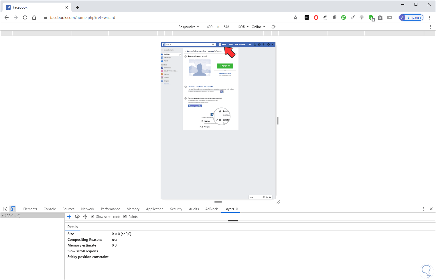Open the Security tab
Image resolution: width=436 pixels, height=280 pixels.
tap(176, 209)
